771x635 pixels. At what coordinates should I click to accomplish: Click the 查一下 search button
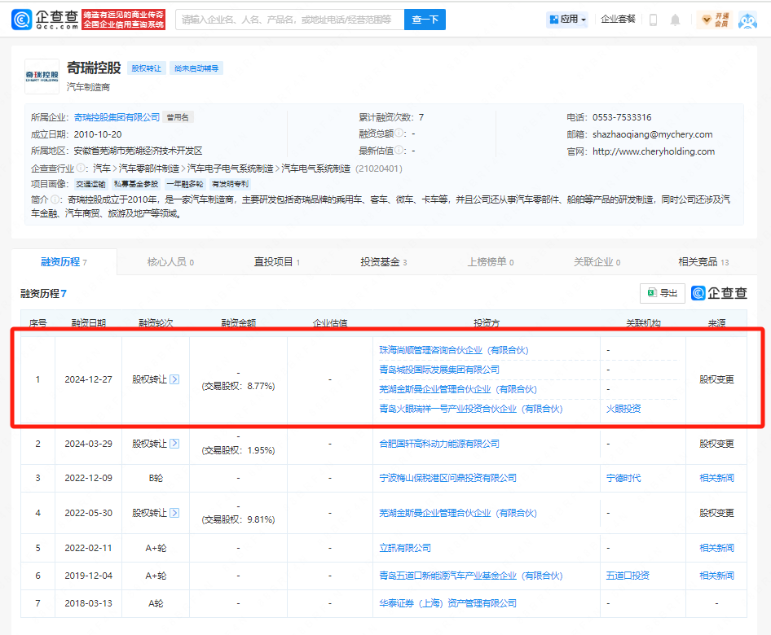pyautogui.click(x=425, y=20)
